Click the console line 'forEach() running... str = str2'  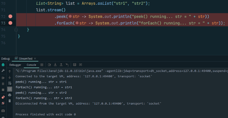point(44,98)
